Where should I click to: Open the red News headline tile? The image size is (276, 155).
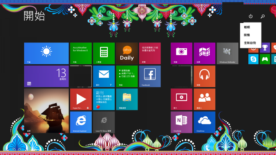tap(150, 54)
